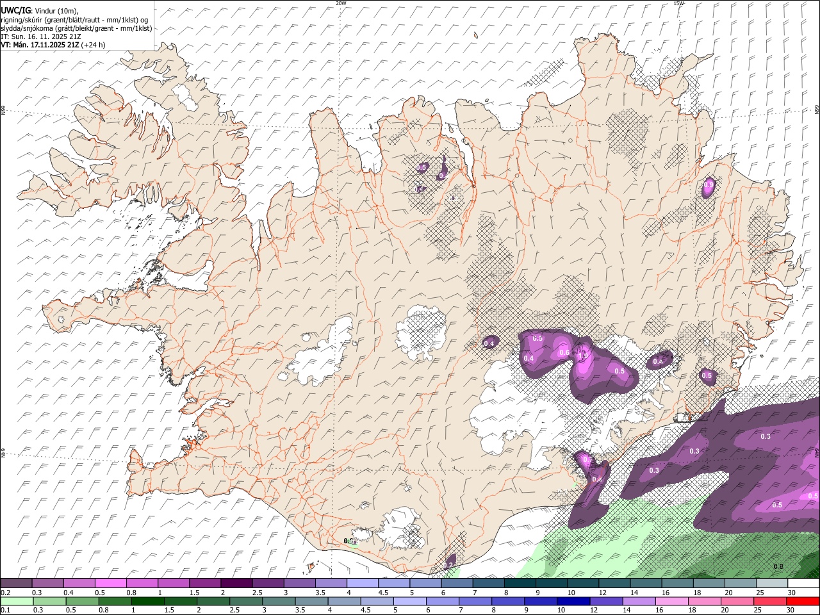The image size is (820, 615).
Task: Pick the 16 pink swatch in the rain legend
Action: tap(672, 601)
